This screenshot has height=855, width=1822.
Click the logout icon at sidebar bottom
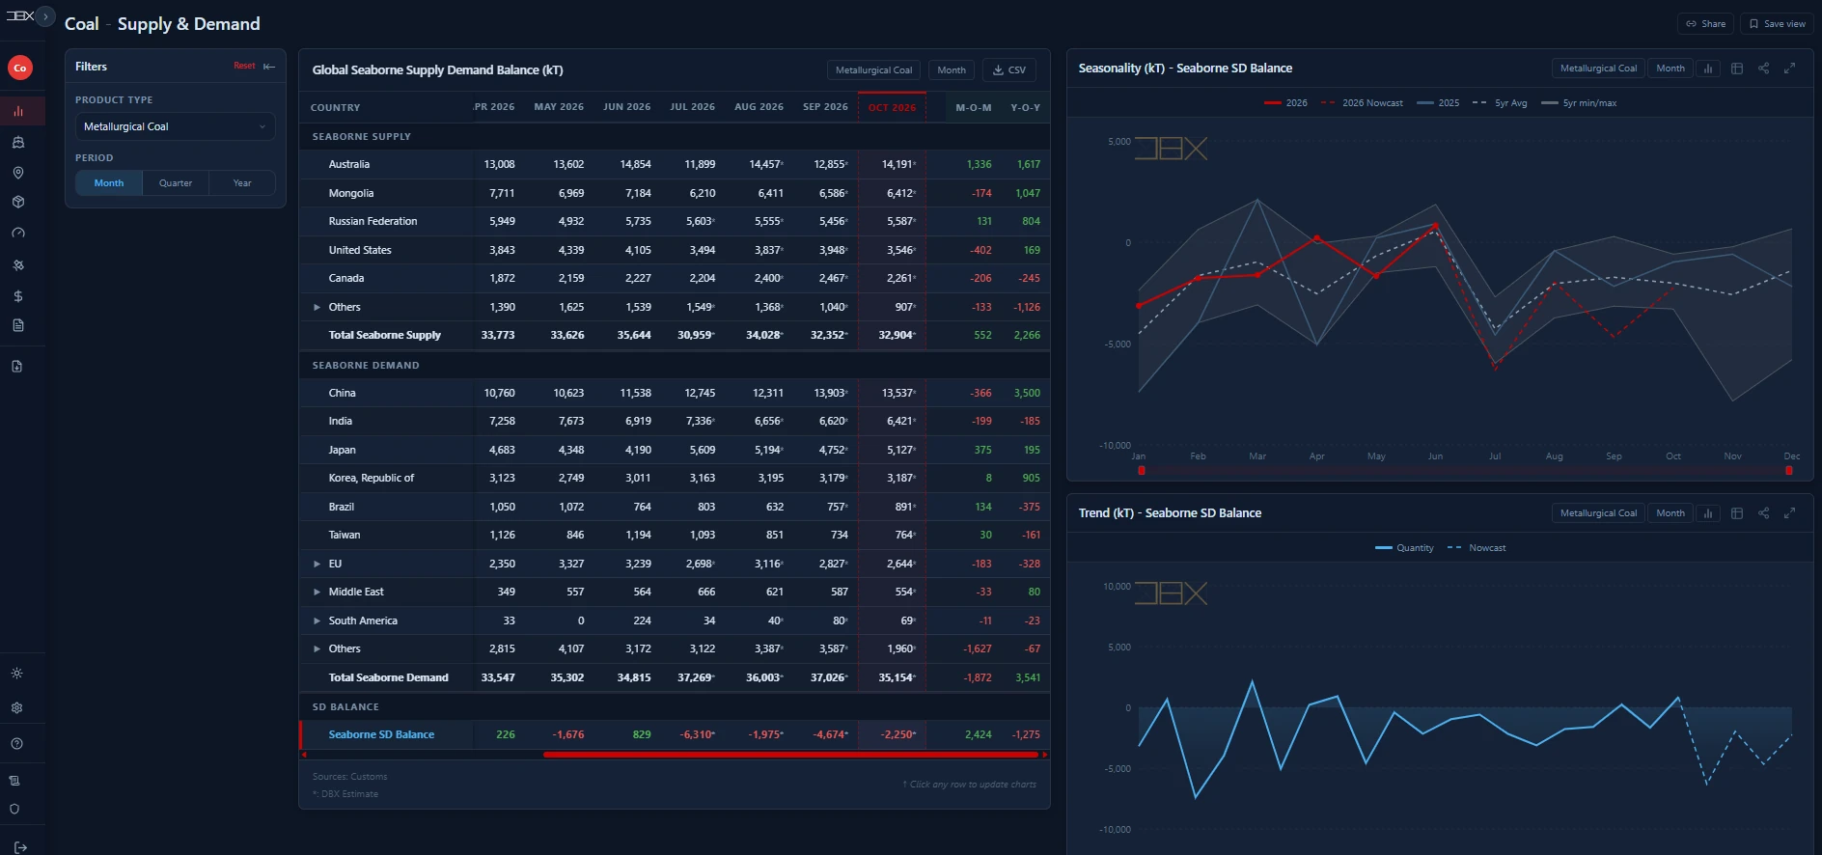click(x=20, y=846)
